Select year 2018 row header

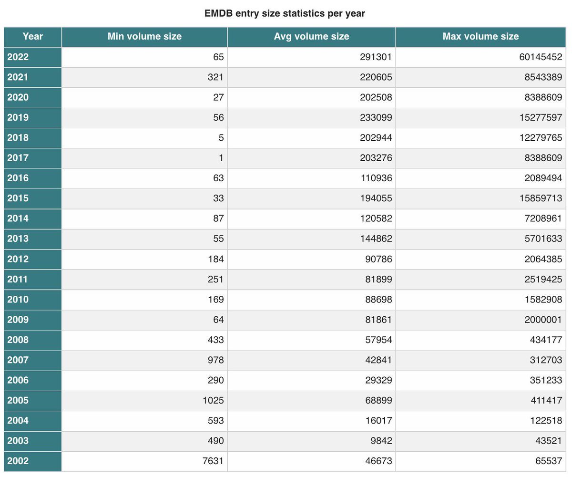[x=33, y=138]
